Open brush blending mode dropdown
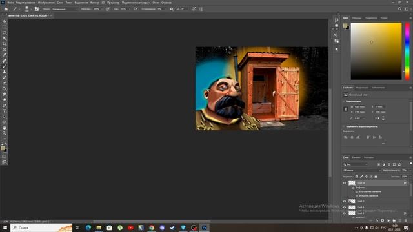The image size is (413, 232). click(65, 9)
